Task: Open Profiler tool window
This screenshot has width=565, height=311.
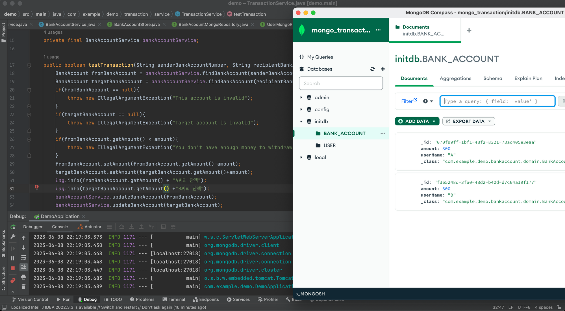Action: [x=268, y=299]
